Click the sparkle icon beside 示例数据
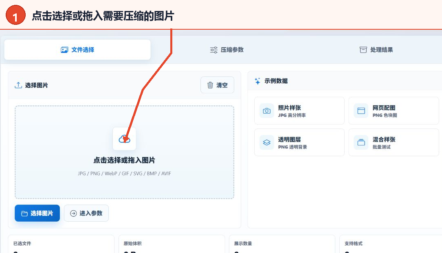The width and height of the screenshot is (442, 253). (x=257, y=81)
